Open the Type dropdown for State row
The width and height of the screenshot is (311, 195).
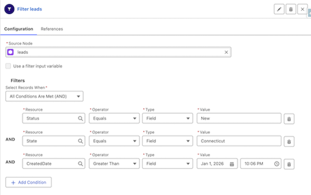point(167,141)
